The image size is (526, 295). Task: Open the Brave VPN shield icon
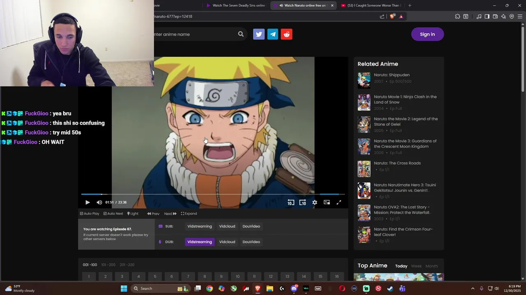coord(512,16)
